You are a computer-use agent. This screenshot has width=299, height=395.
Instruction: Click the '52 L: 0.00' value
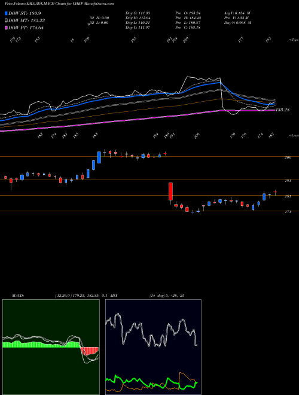[98, 23]
